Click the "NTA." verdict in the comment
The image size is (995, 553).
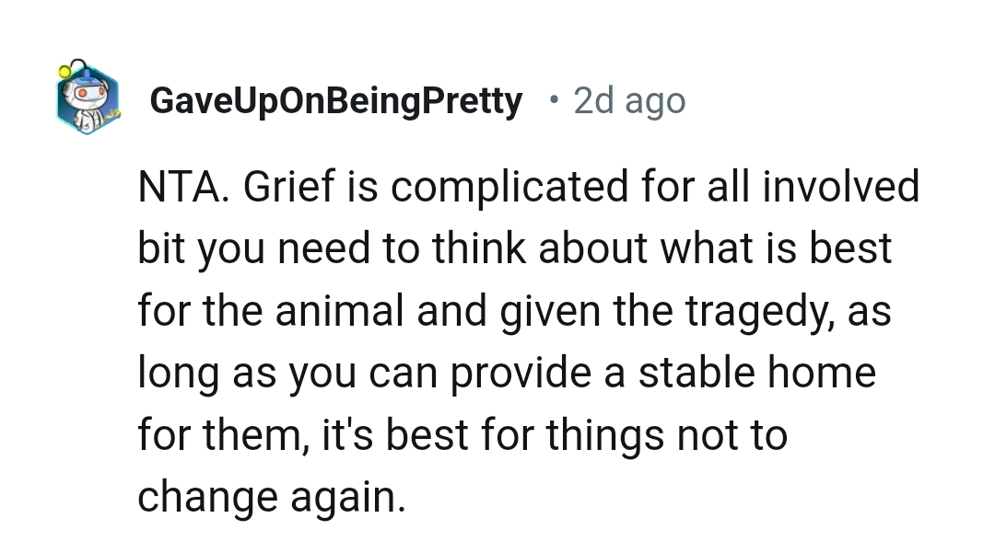184,187
